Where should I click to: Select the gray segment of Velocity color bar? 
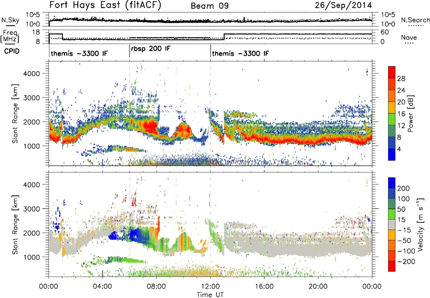point(392,225)
